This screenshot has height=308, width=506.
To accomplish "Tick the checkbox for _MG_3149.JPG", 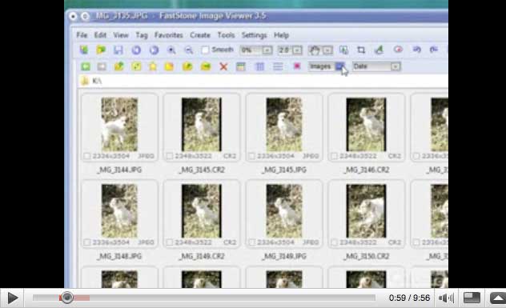I will 251,242.
